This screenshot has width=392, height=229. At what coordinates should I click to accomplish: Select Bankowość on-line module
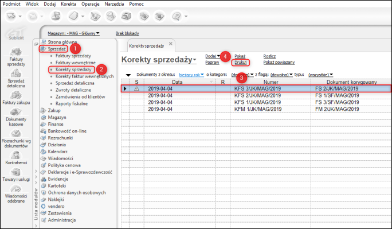(67, 131)
